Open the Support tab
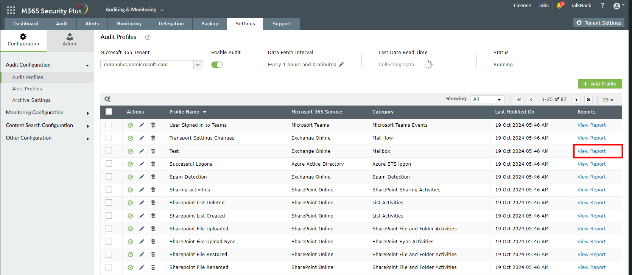Viewport: 632px width, 275px height. [x=282, y=23]
